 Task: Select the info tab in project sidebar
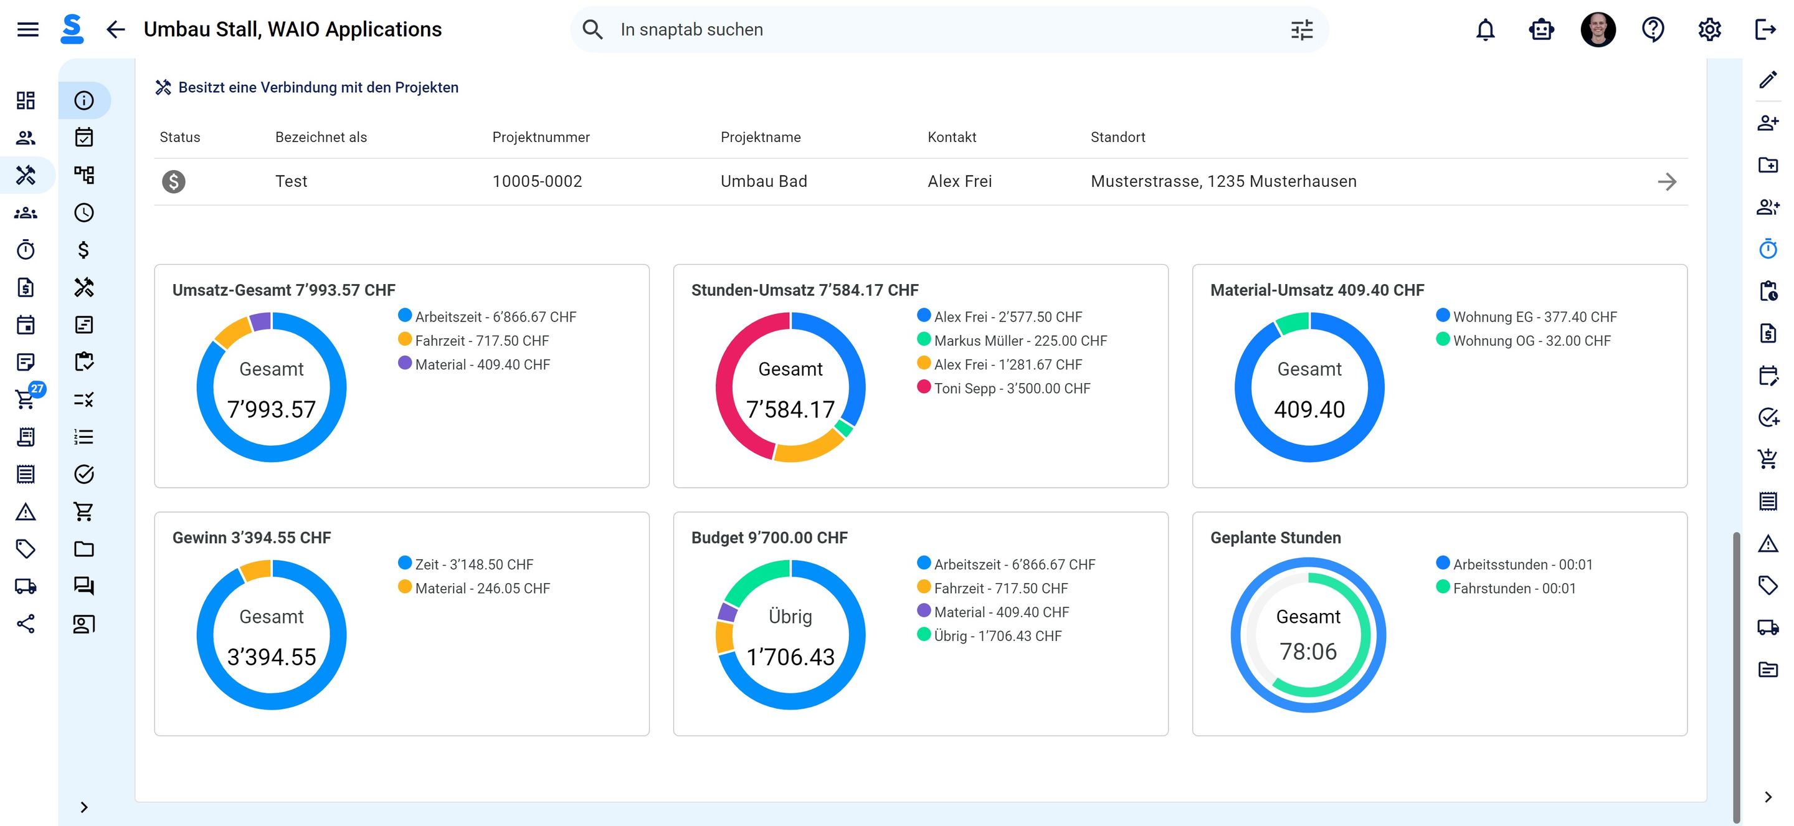tap(83, 100)
